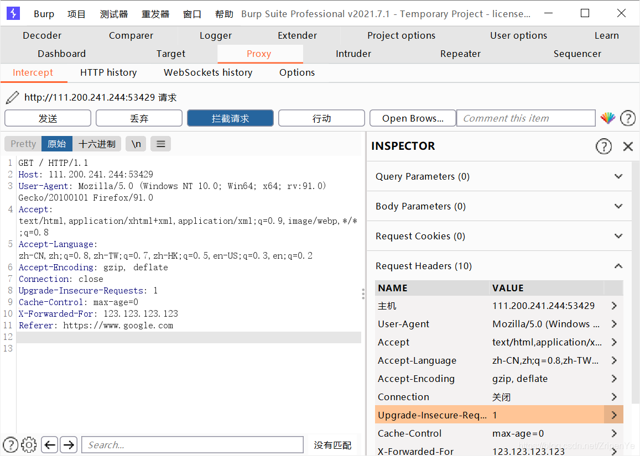This screenshot has height=456, width=640.
Task: Open the Learn tab
Action: click(606, 35)
